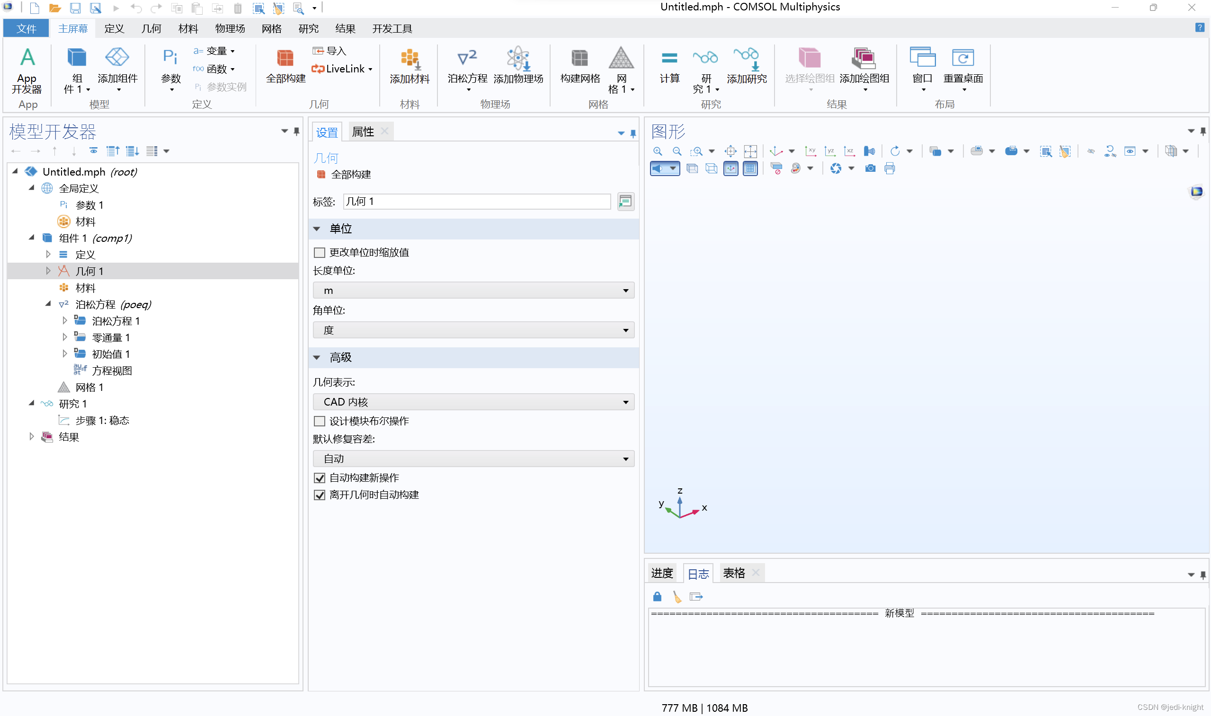This screenshot has height=716, width=1211.
Task: Open the 角单位 dropdown
Action: [473, 330]
